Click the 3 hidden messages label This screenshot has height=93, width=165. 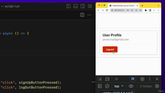tap(146, 86)
